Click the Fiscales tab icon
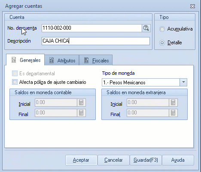Screen dimensions: 201x172 (86, 60)
